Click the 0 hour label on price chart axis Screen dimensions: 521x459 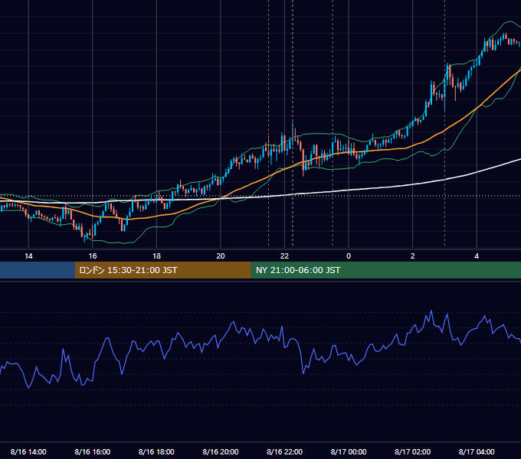349,256
